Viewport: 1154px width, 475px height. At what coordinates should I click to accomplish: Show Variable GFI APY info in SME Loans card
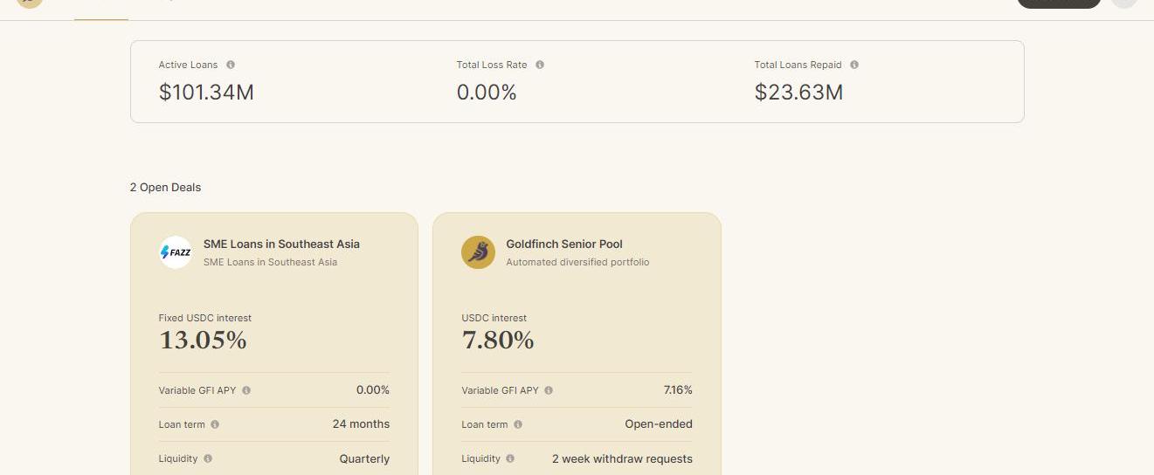246,390
